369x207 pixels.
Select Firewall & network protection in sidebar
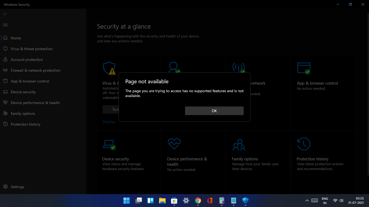(35, 70)
